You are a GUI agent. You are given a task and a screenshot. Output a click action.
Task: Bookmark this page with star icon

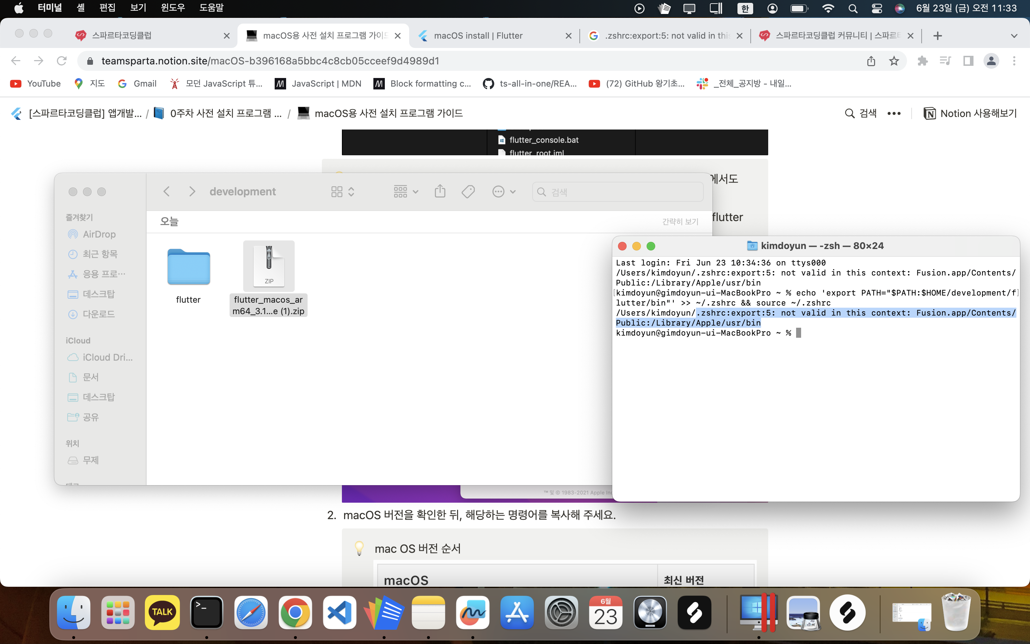tap(894, 61)
